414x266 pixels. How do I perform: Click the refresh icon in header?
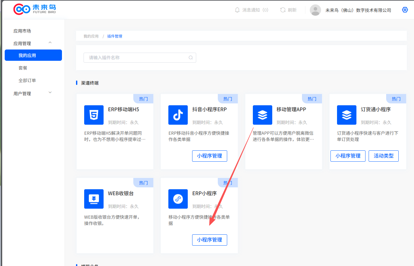[283, 10]
